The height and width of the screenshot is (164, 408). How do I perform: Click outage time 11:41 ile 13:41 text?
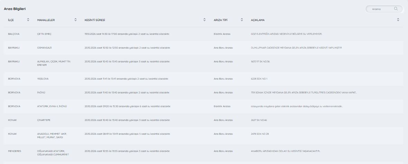(x=127, y=79)
